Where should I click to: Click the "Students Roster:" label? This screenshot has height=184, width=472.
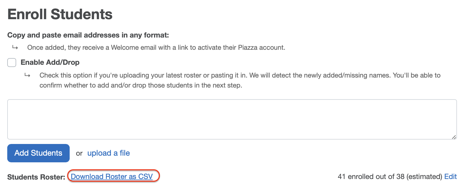click(36, 177)
